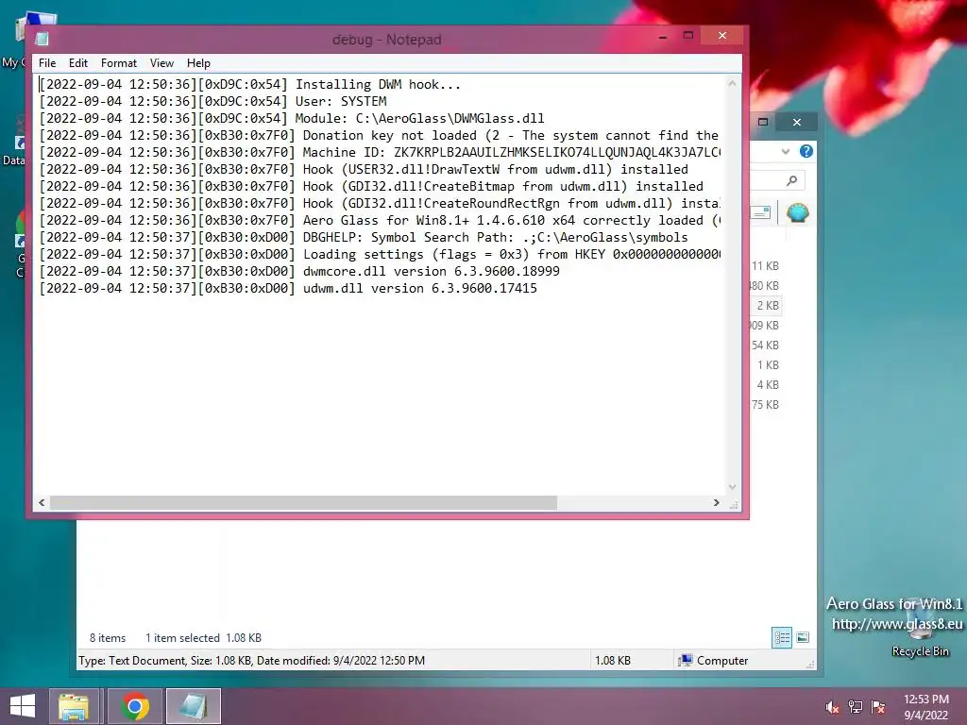Viewport: 967px width, 725px height.
Task: Select the 4 KB file row in Explorer
Action: click(x=765, y=385)
